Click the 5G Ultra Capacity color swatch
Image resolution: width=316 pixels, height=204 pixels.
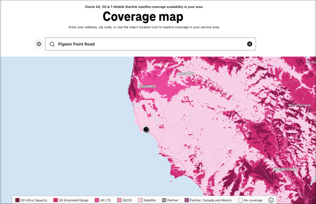(x=18, y=200)
